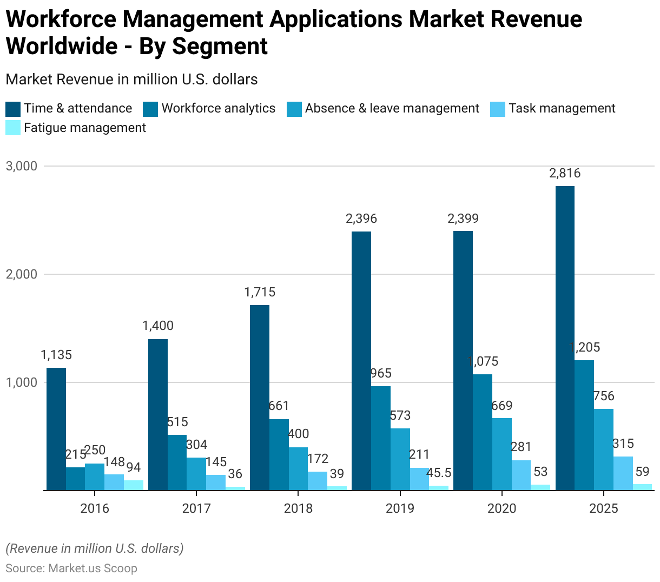Click the Task management legend color swatch
The image size is (660, 582).
coord(498,109)
